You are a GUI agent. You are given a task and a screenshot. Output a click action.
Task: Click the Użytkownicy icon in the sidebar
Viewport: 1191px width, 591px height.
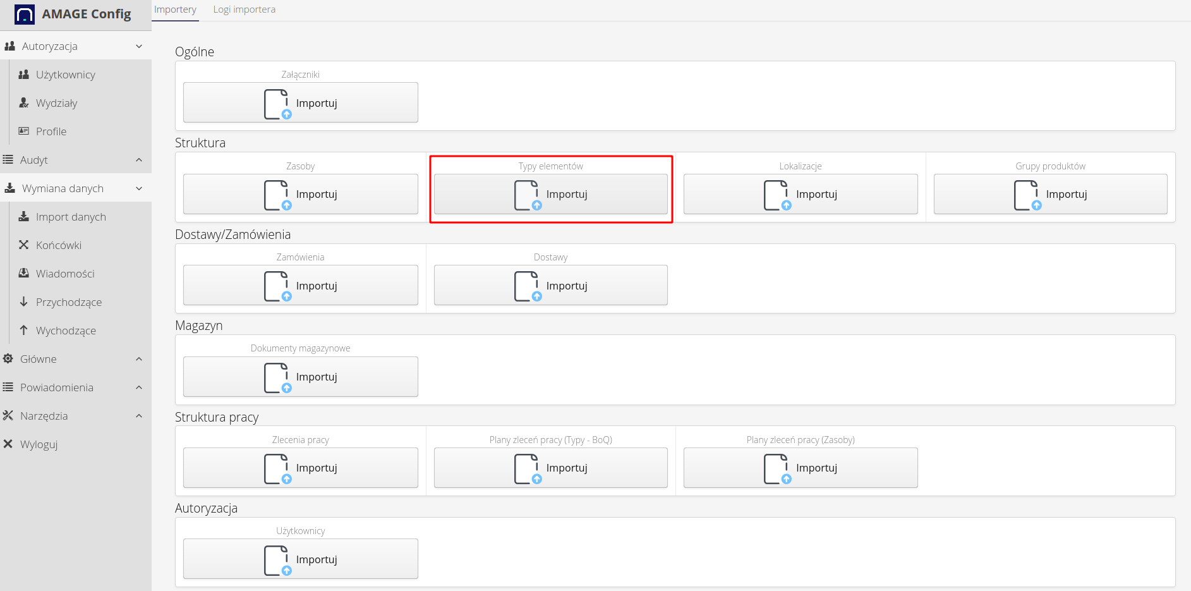[24, 75]
